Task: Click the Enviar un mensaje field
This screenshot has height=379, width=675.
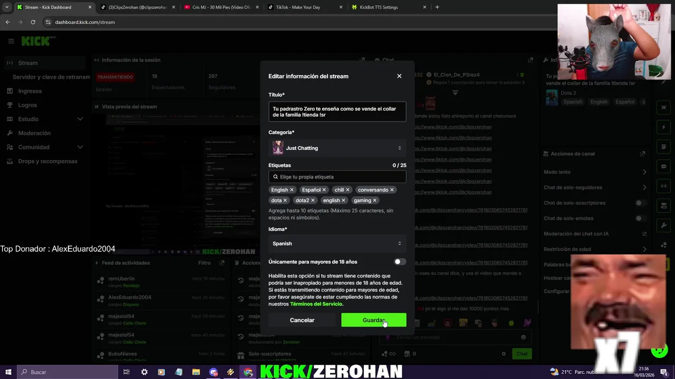Action: pos(456,337)
